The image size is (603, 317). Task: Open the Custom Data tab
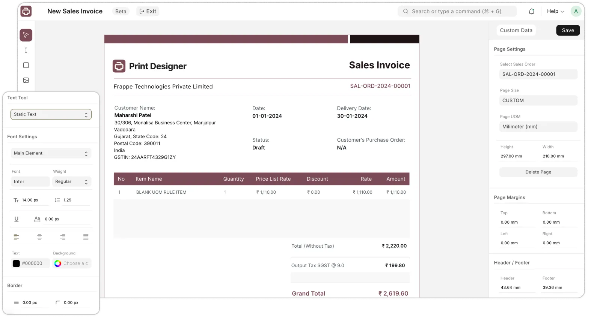pos(516,30)
